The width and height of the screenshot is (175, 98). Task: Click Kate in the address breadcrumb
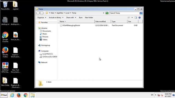[x=52, y=13]
